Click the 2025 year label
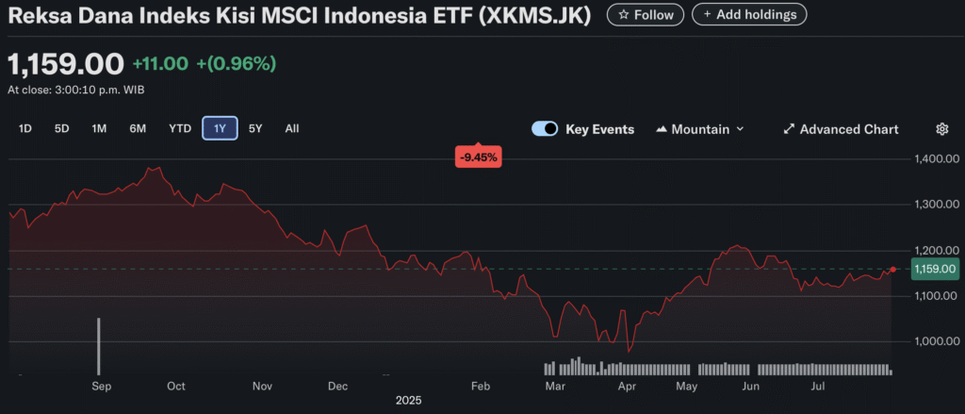Viewport: 965px width, 414px height. point(409,401)
